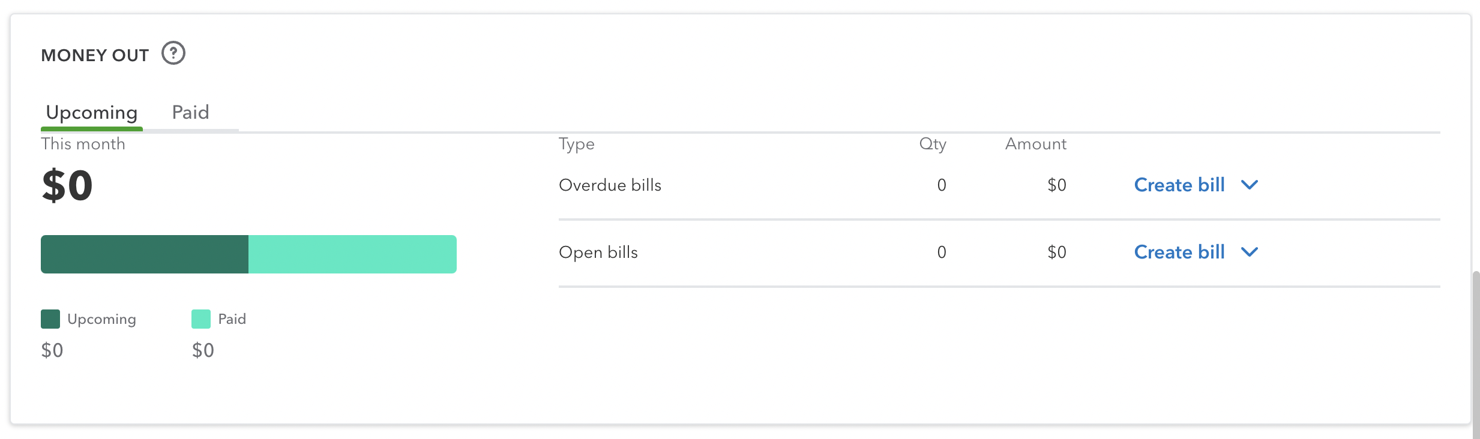The height and width of the screenshot is (439, 1480).
Task: Switch to the Paid tab
Action: pyautogui.click(x=190, y=112)
